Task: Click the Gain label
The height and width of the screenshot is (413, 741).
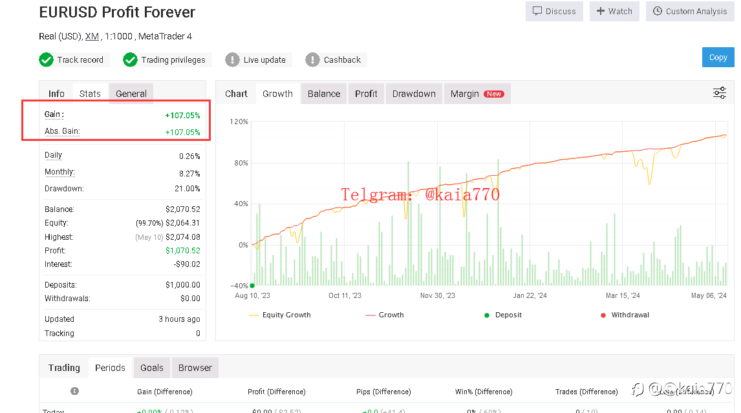Action: coord(54,114)
